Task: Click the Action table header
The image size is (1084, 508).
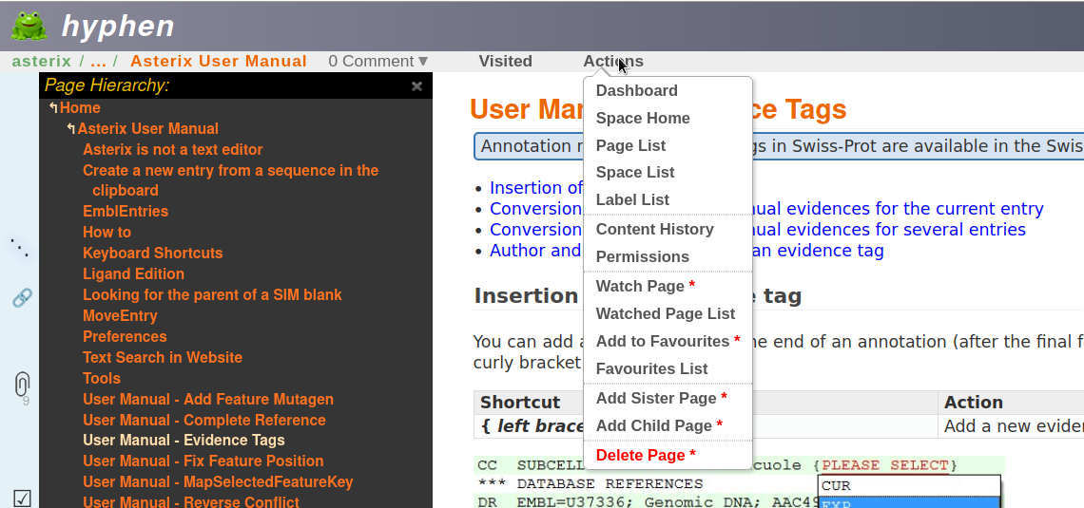Action: tap(974, 403)
